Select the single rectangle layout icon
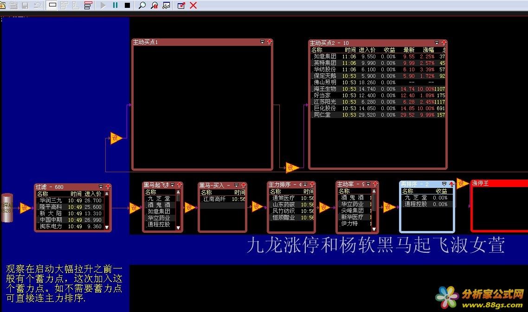 pyautogui.click(x=52, y=5)
